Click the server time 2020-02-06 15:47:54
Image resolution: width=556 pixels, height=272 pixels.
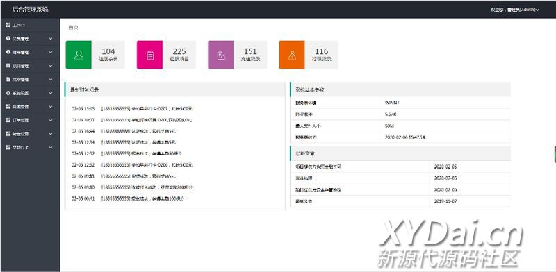(404, 137)
